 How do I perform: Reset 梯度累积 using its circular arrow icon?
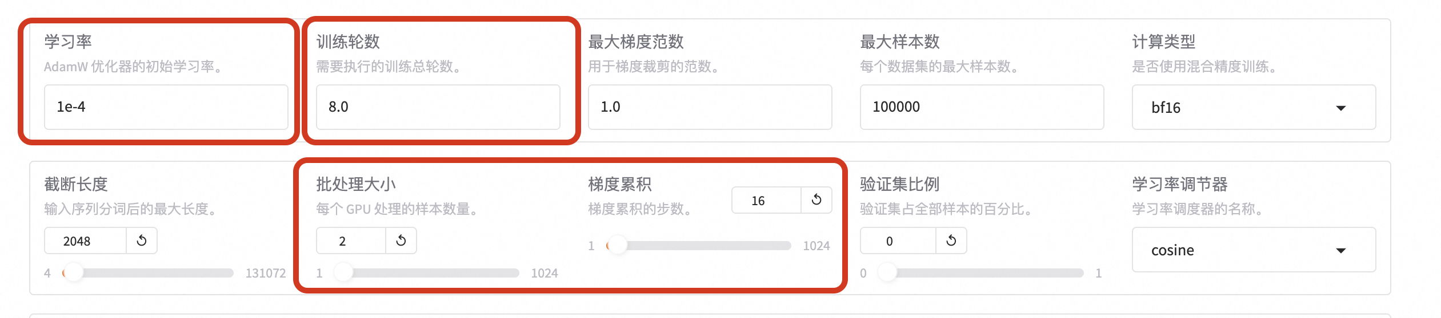[816, 200]
